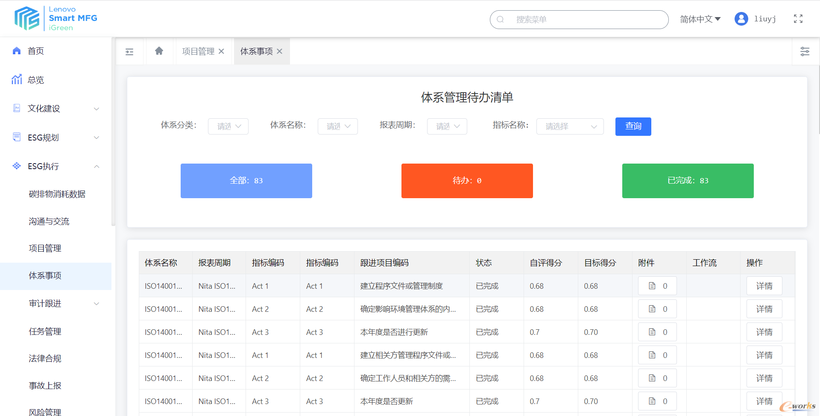Focus the 搜索菜单 search field
The image size is (820, 416).
579,20
